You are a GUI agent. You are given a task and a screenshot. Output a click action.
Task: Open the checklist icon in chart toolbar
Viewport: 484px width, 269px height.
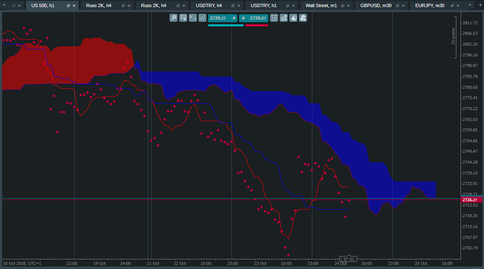point(274,18)
